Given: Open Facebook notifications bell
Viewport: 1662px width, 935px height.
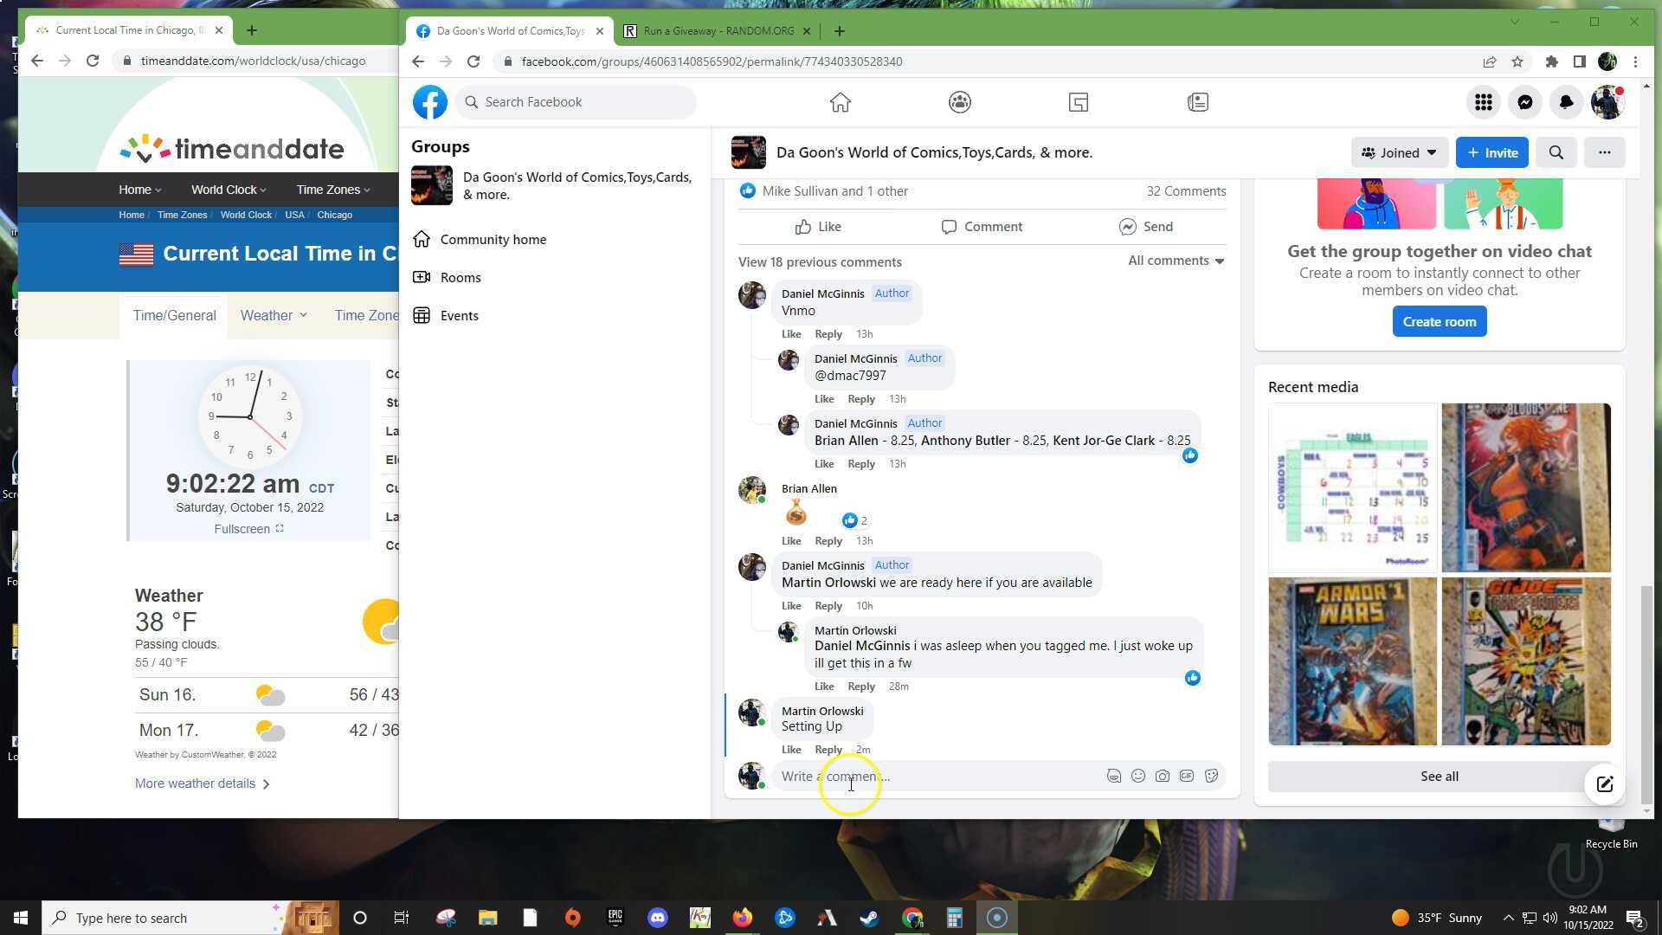Looking at the screenshot, I should click(1566, 102).
